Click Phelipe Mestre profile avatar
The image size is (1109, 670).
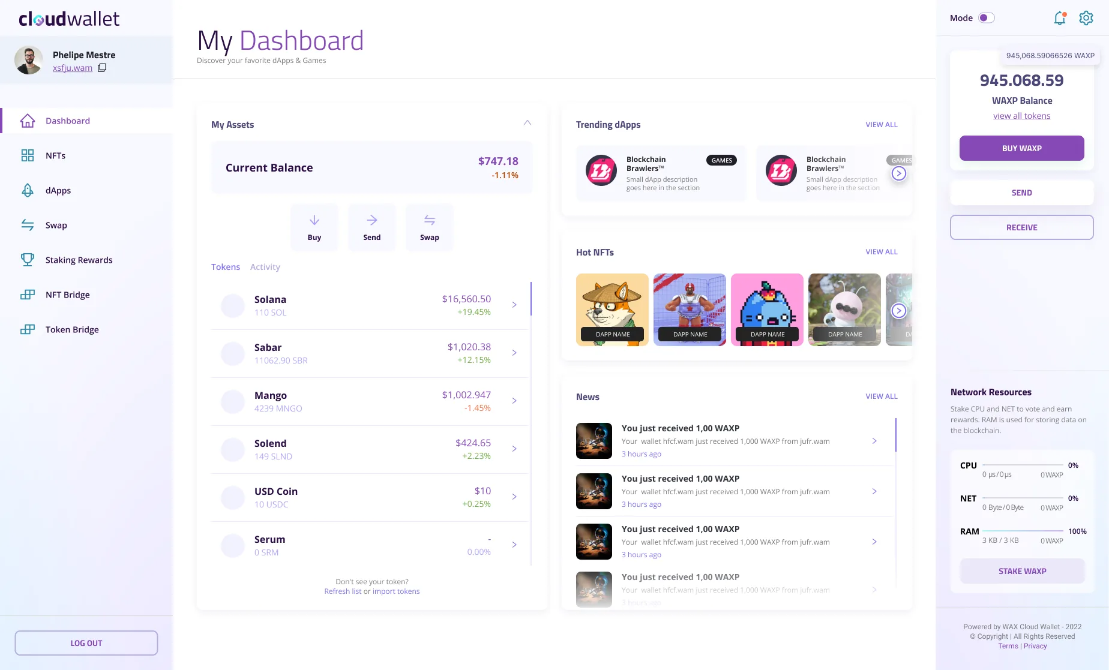pos(29,60)
